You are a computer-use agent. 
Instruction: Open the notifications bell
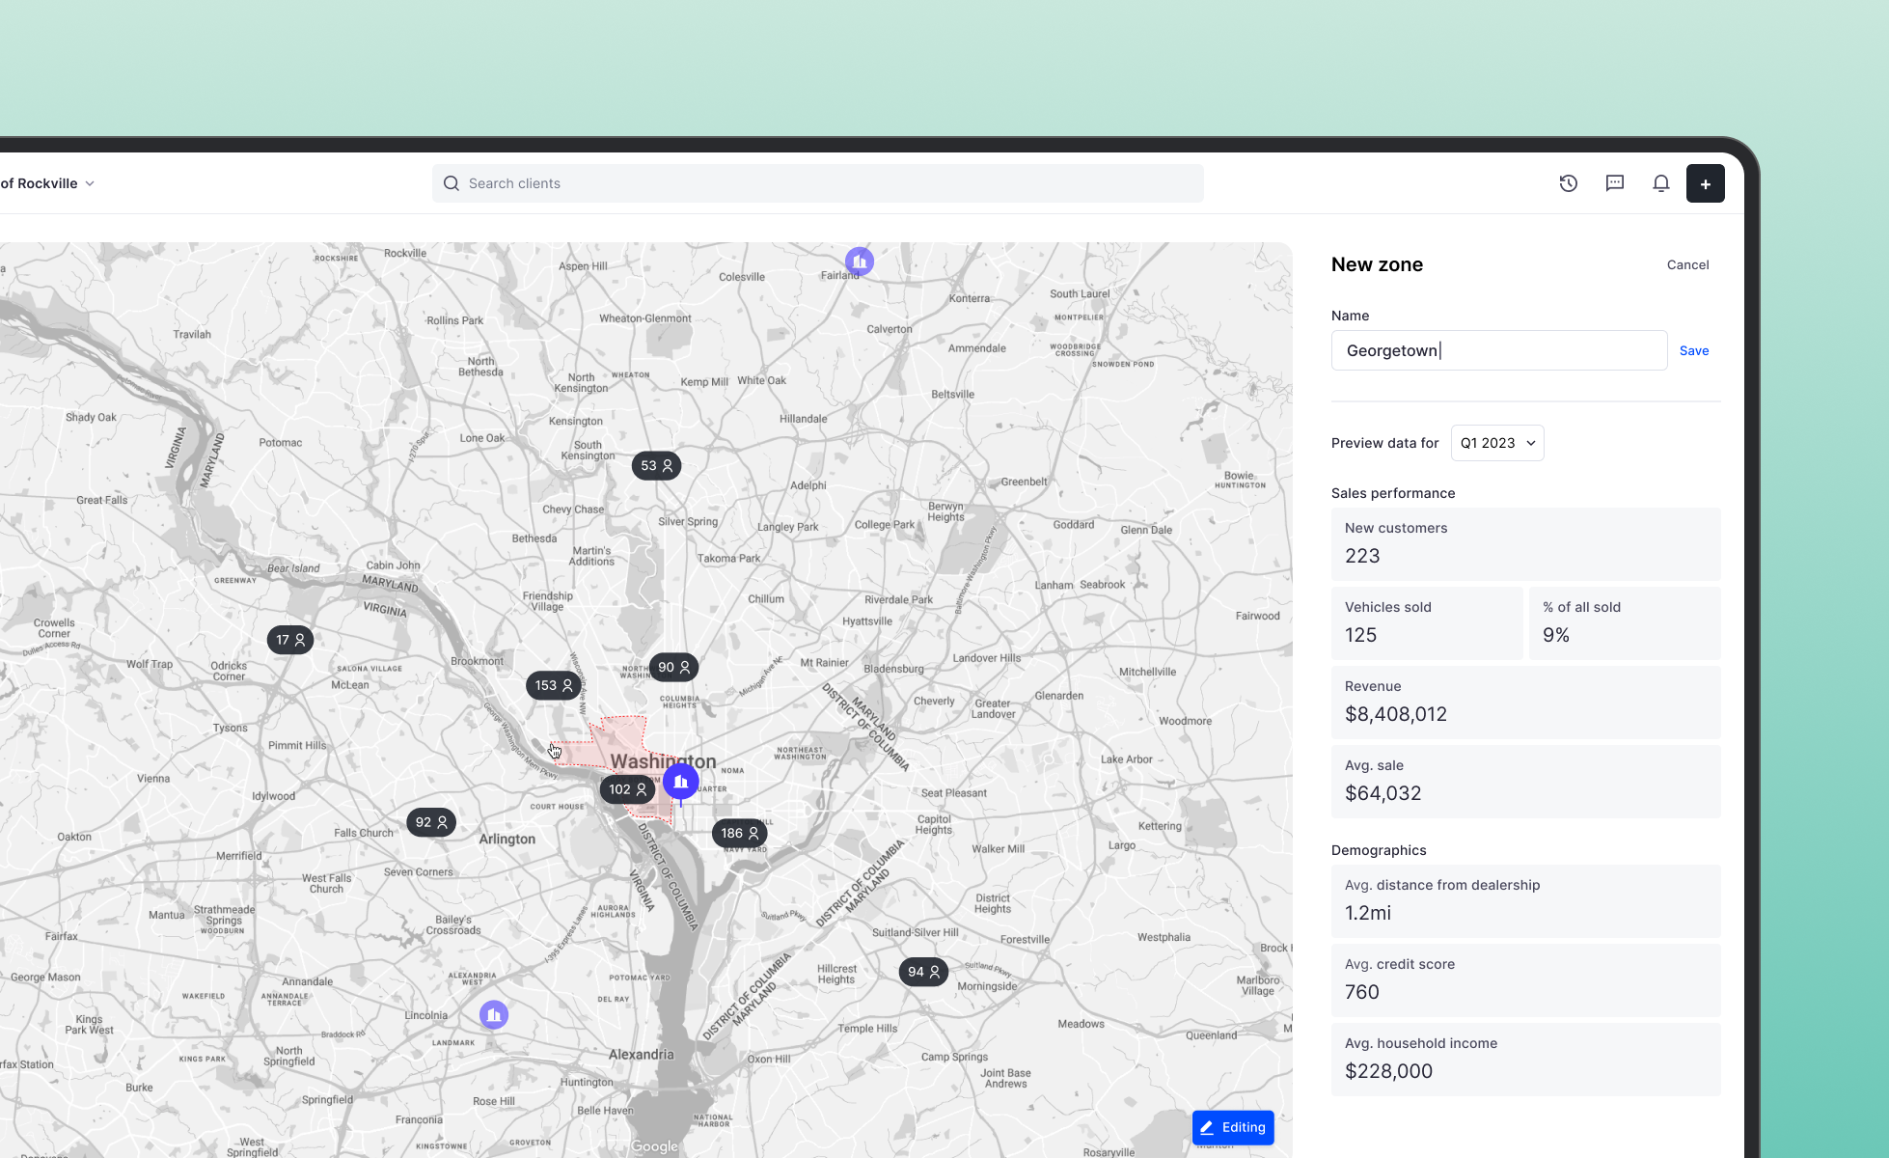1661,183
